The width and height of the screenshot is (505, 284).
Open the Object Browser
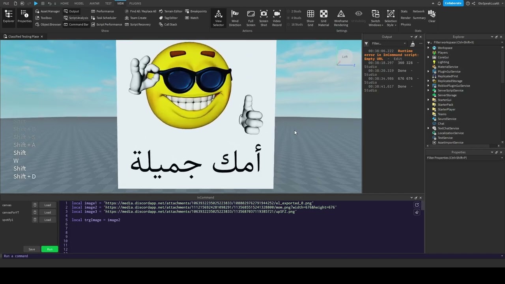(48, 24)
